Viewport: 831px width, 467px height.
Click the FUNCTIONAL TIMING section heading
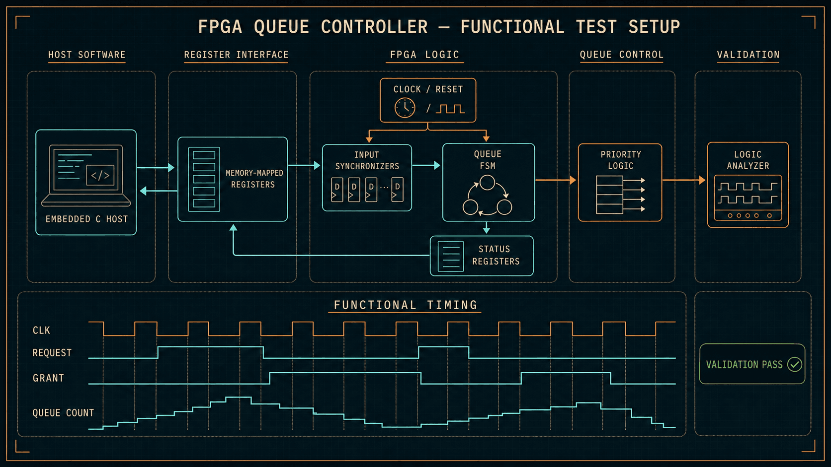405,305
